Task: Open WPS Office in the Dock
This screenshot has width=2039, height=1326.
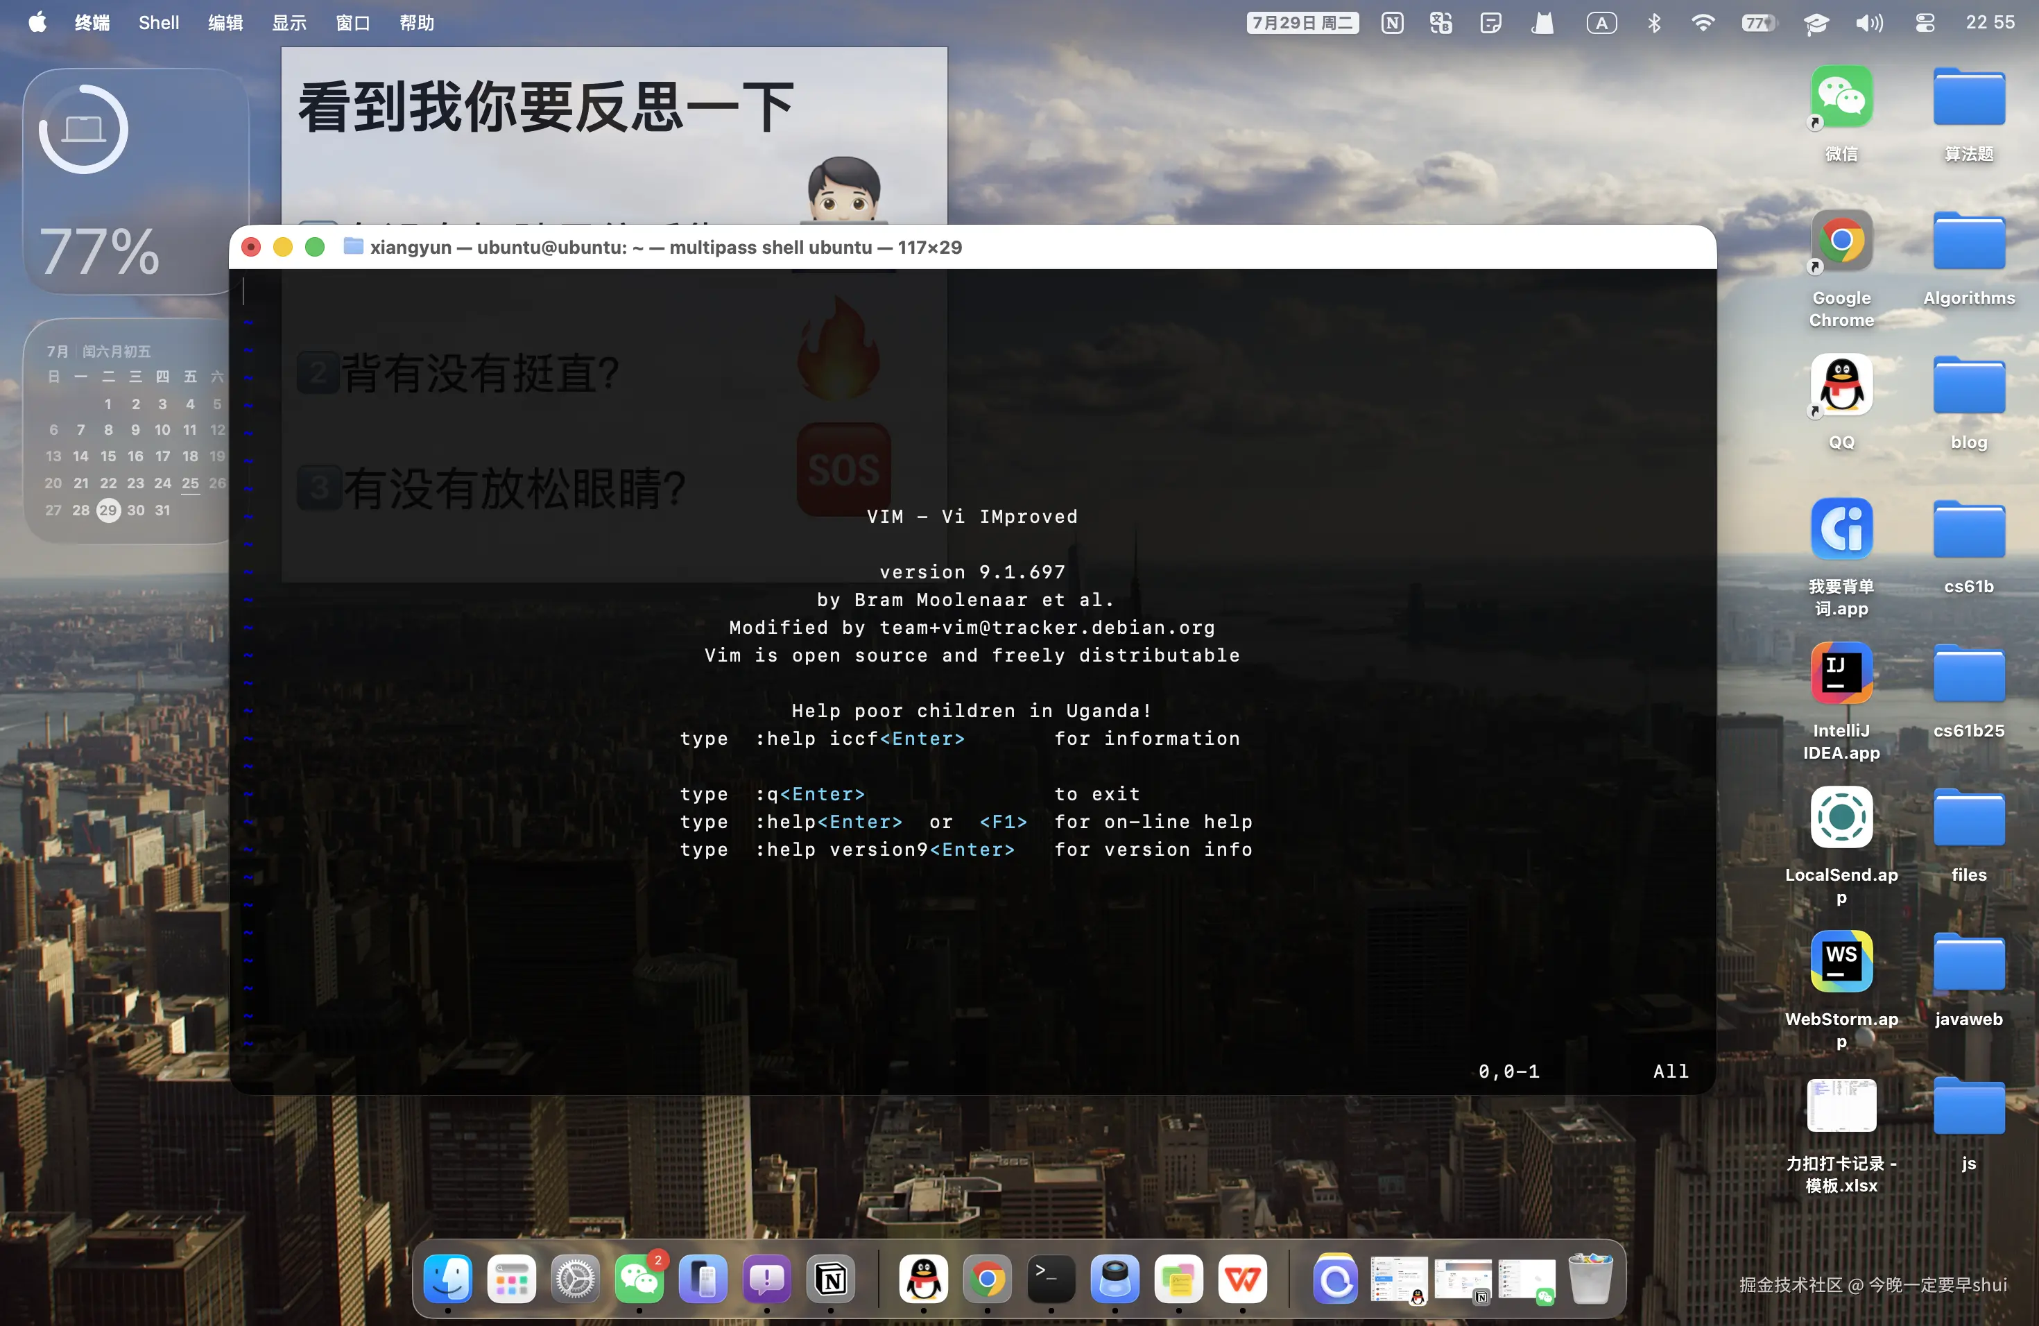Action: (1242, 1279)
